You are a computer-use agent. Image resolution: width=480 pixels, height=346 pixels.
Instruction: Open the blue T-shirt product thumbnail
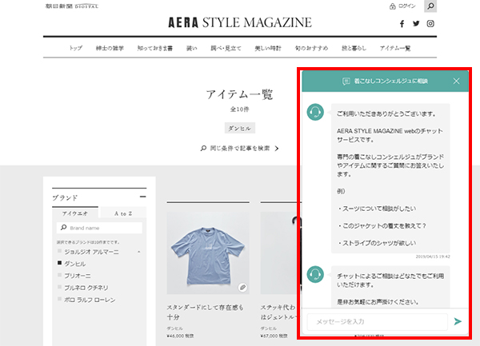click(x=208, y=253)
